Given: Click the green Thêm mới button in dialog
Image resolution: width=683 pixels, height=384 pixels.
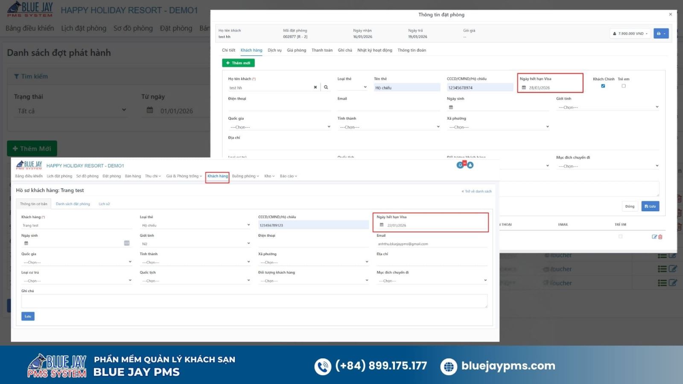Looking at the screenshot, I should [x=238, y=63].
